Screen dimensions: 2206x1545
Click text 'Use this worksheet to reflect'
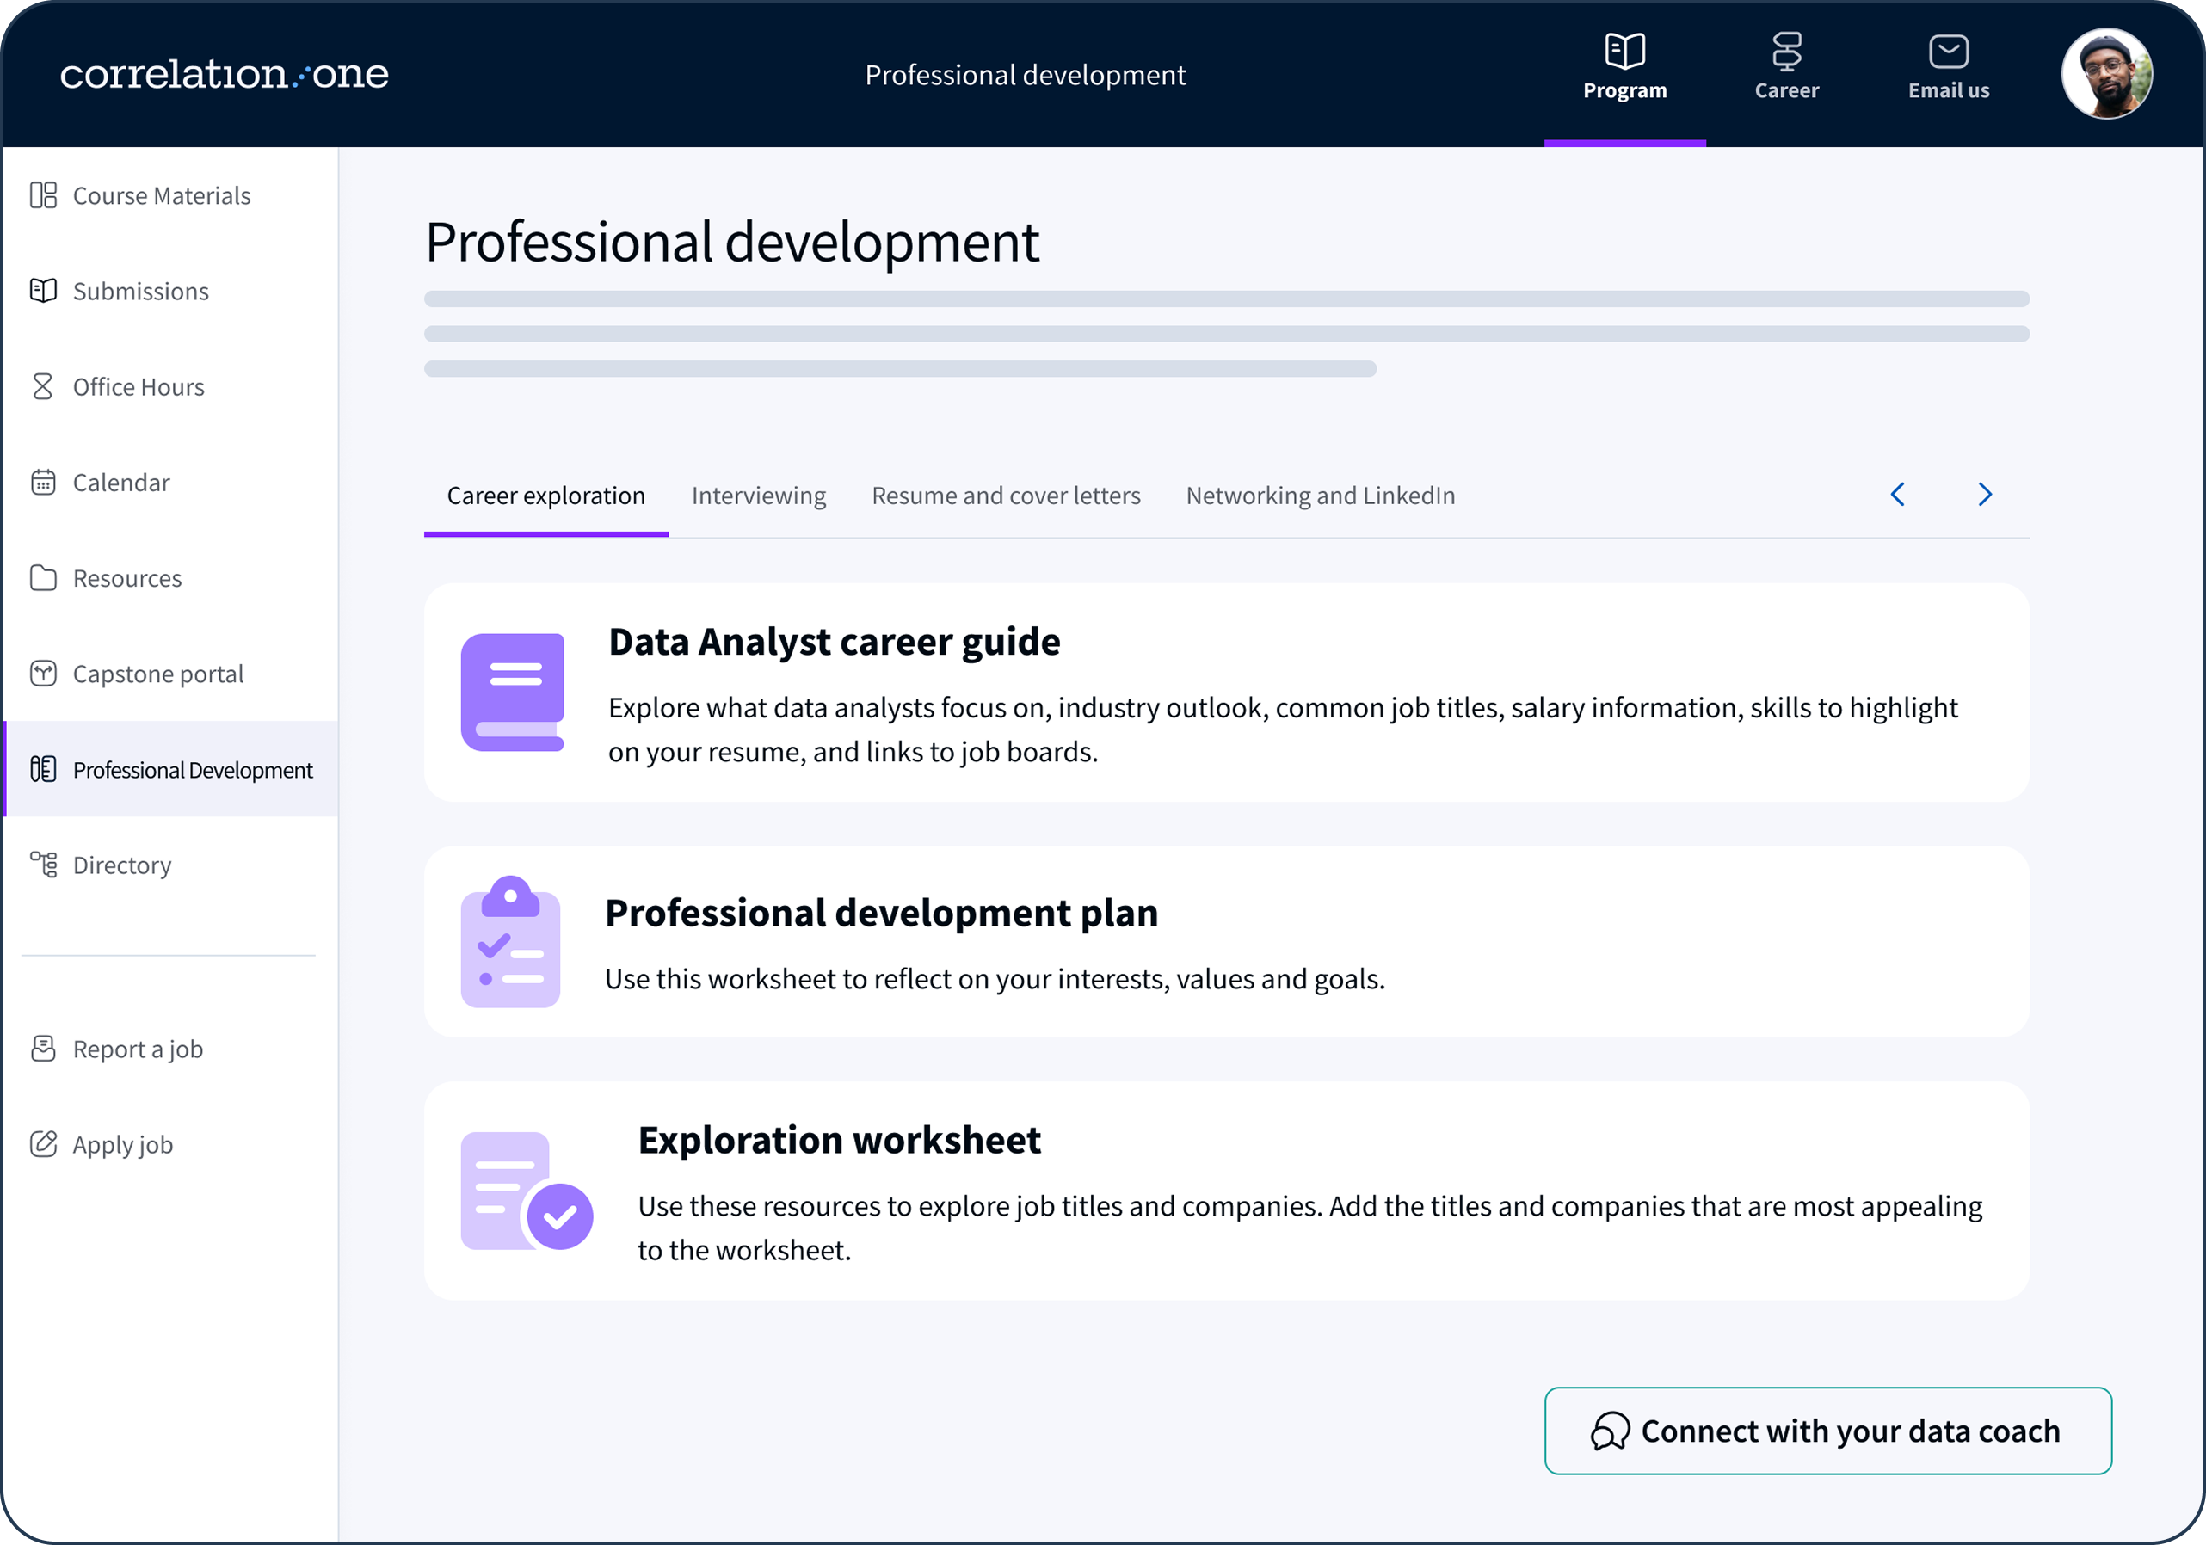click(995, 979)
